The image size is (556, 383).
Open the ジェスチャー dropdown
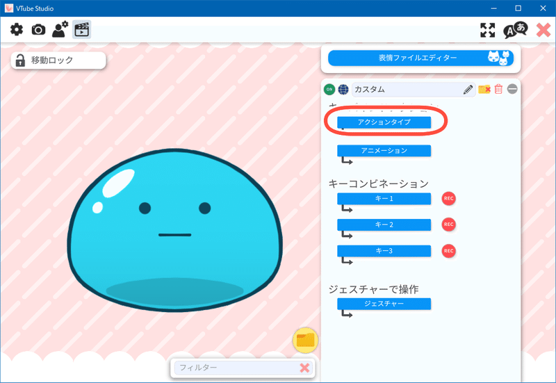384,304
